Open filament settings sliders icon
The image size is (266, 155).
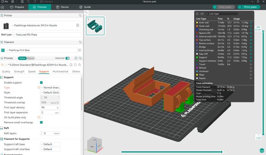click(x=80, y=42)
